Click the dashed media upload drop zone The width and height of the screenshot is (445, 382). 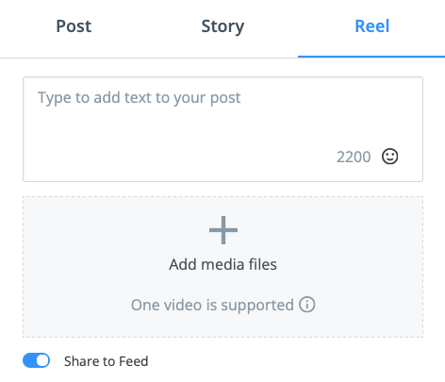(x=222, y=267)
